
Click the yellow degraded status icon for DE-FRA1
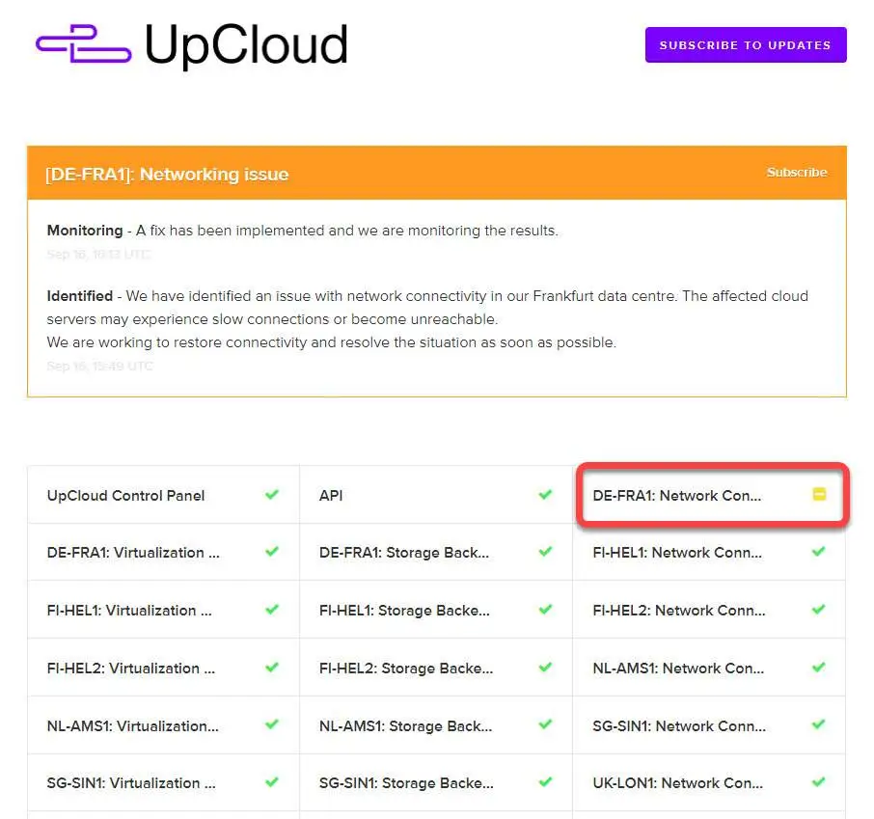pyautogui.click(x=819, y=494)
